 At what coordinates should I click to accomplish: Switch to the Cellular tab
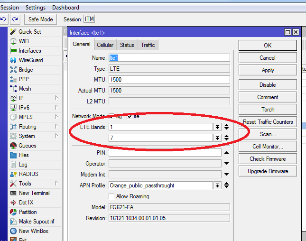[x=105, y=45]
